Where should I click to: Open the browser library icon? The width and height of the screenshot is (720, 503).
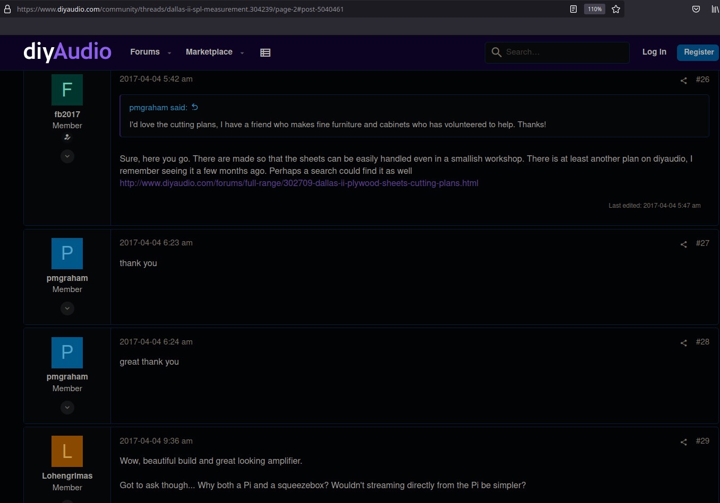tap(715, 9)
